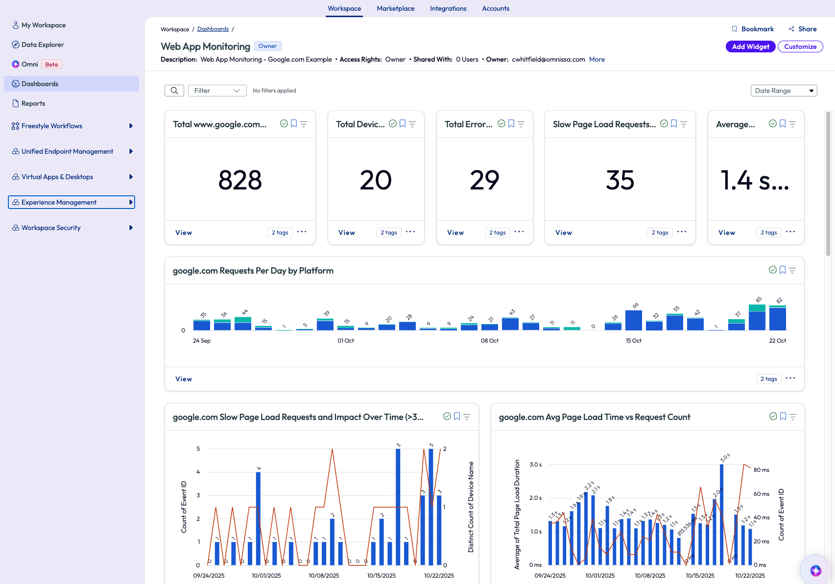Open the Omni assistant floating icon

815,570
